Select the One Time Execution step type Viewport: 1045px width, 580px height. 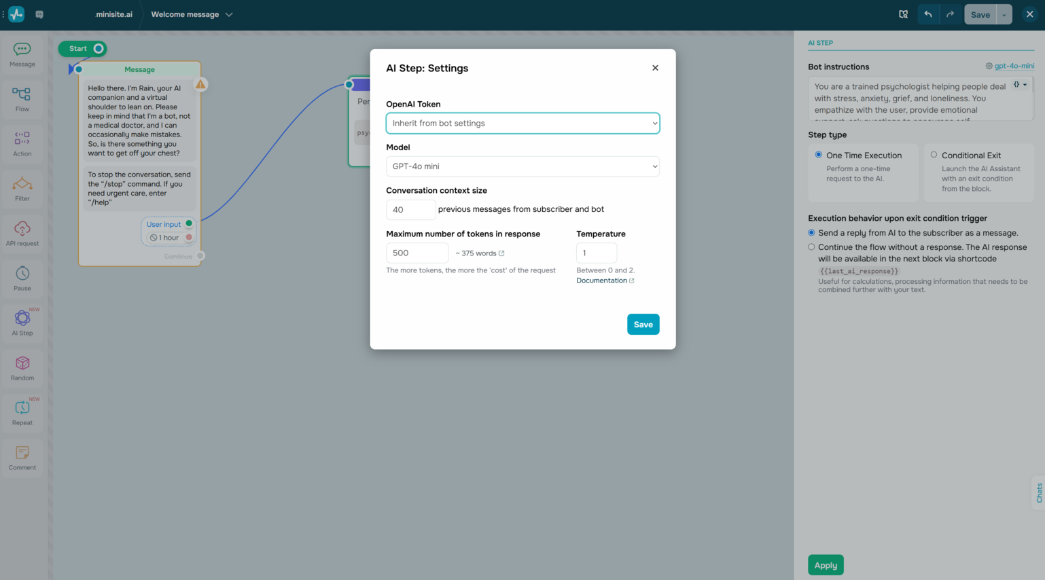tap(819, 155)
